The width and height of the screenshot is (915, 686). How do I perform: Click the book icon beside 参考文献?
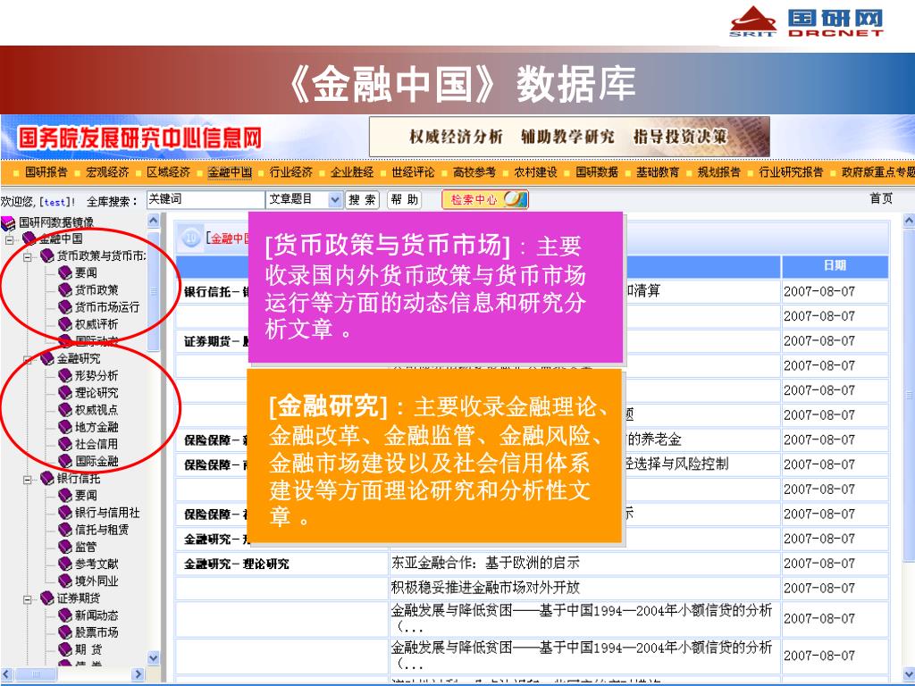coord(65,564)
